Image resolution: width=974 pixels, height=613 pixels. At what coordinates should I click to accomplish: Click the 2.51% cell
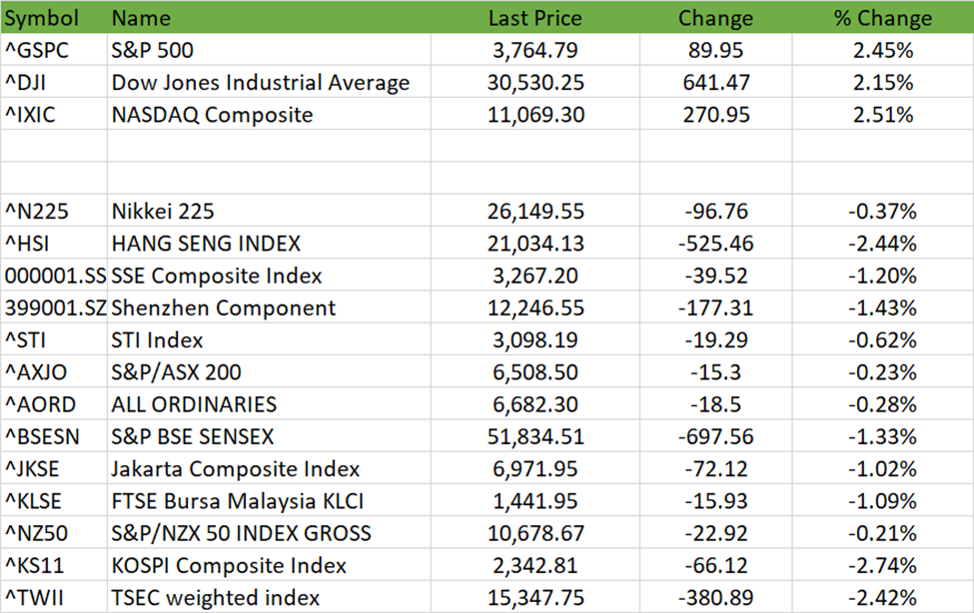click(883, 114)
